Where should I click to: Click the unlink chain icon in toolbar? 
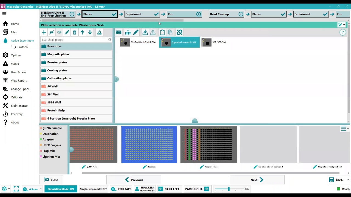click(179, 33)
